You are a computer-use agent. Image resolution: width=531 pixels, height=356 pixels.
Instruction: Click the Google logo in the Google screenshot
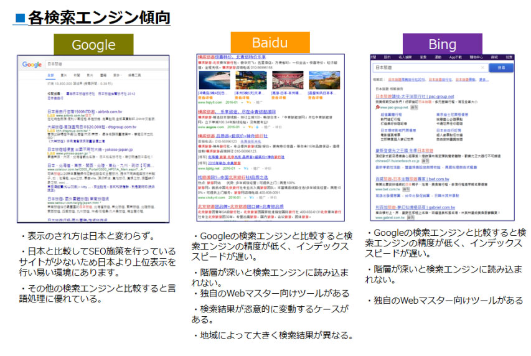click(x=32, y=64)
